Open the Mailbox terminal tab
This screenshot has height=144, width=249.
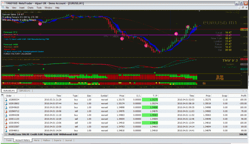(x=47, y=140)
